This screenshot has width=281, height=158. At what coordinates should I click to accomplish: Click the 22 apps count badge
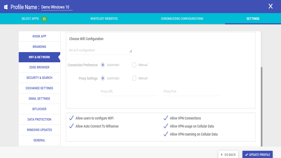[x=45, y=19]
